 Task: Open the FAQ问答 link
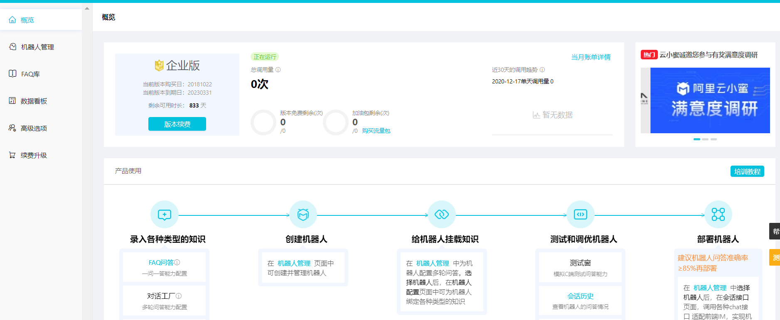click(161, 262)
